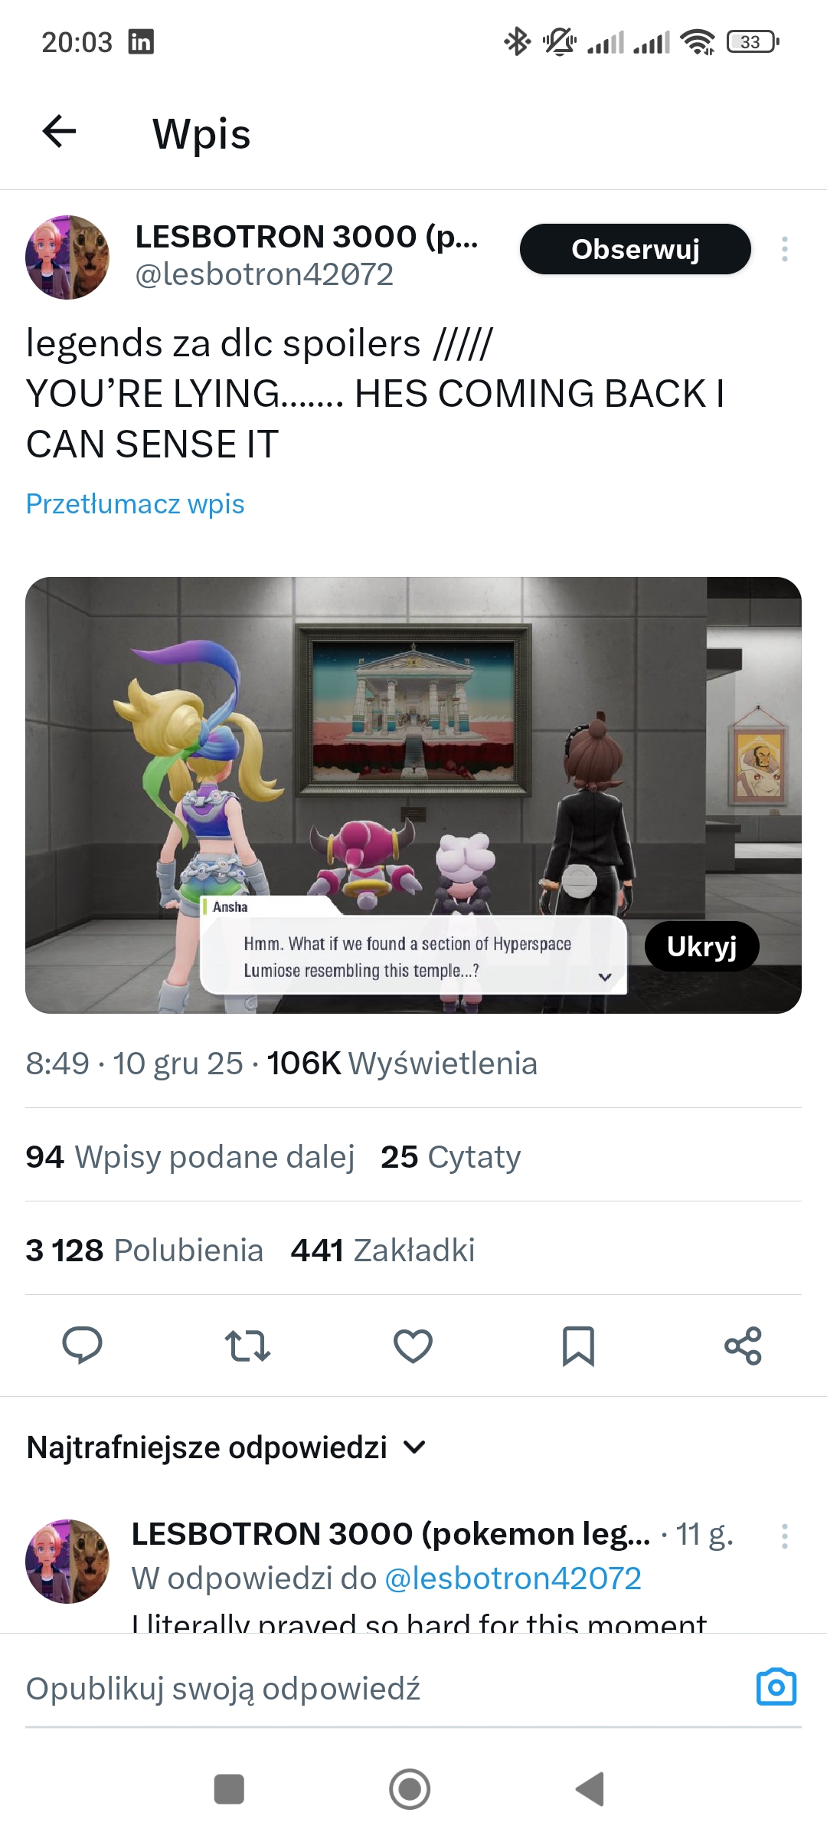Follow with the Obserwuj button
Viewport: 827px width, 1839px height.
[636, 249]
